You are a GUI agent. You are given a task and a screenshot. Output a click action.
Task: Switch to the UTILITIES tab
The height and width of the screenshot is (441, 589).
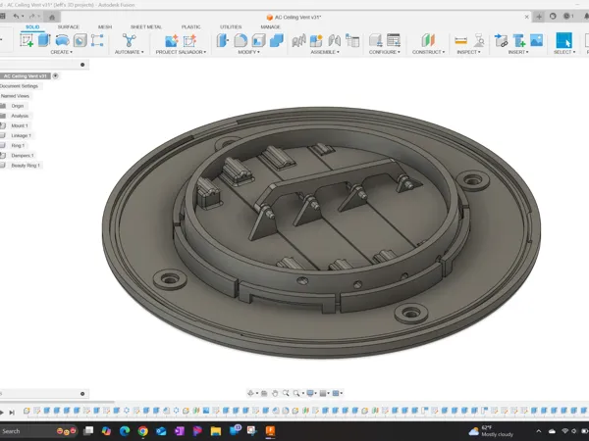tap(231, 27)
